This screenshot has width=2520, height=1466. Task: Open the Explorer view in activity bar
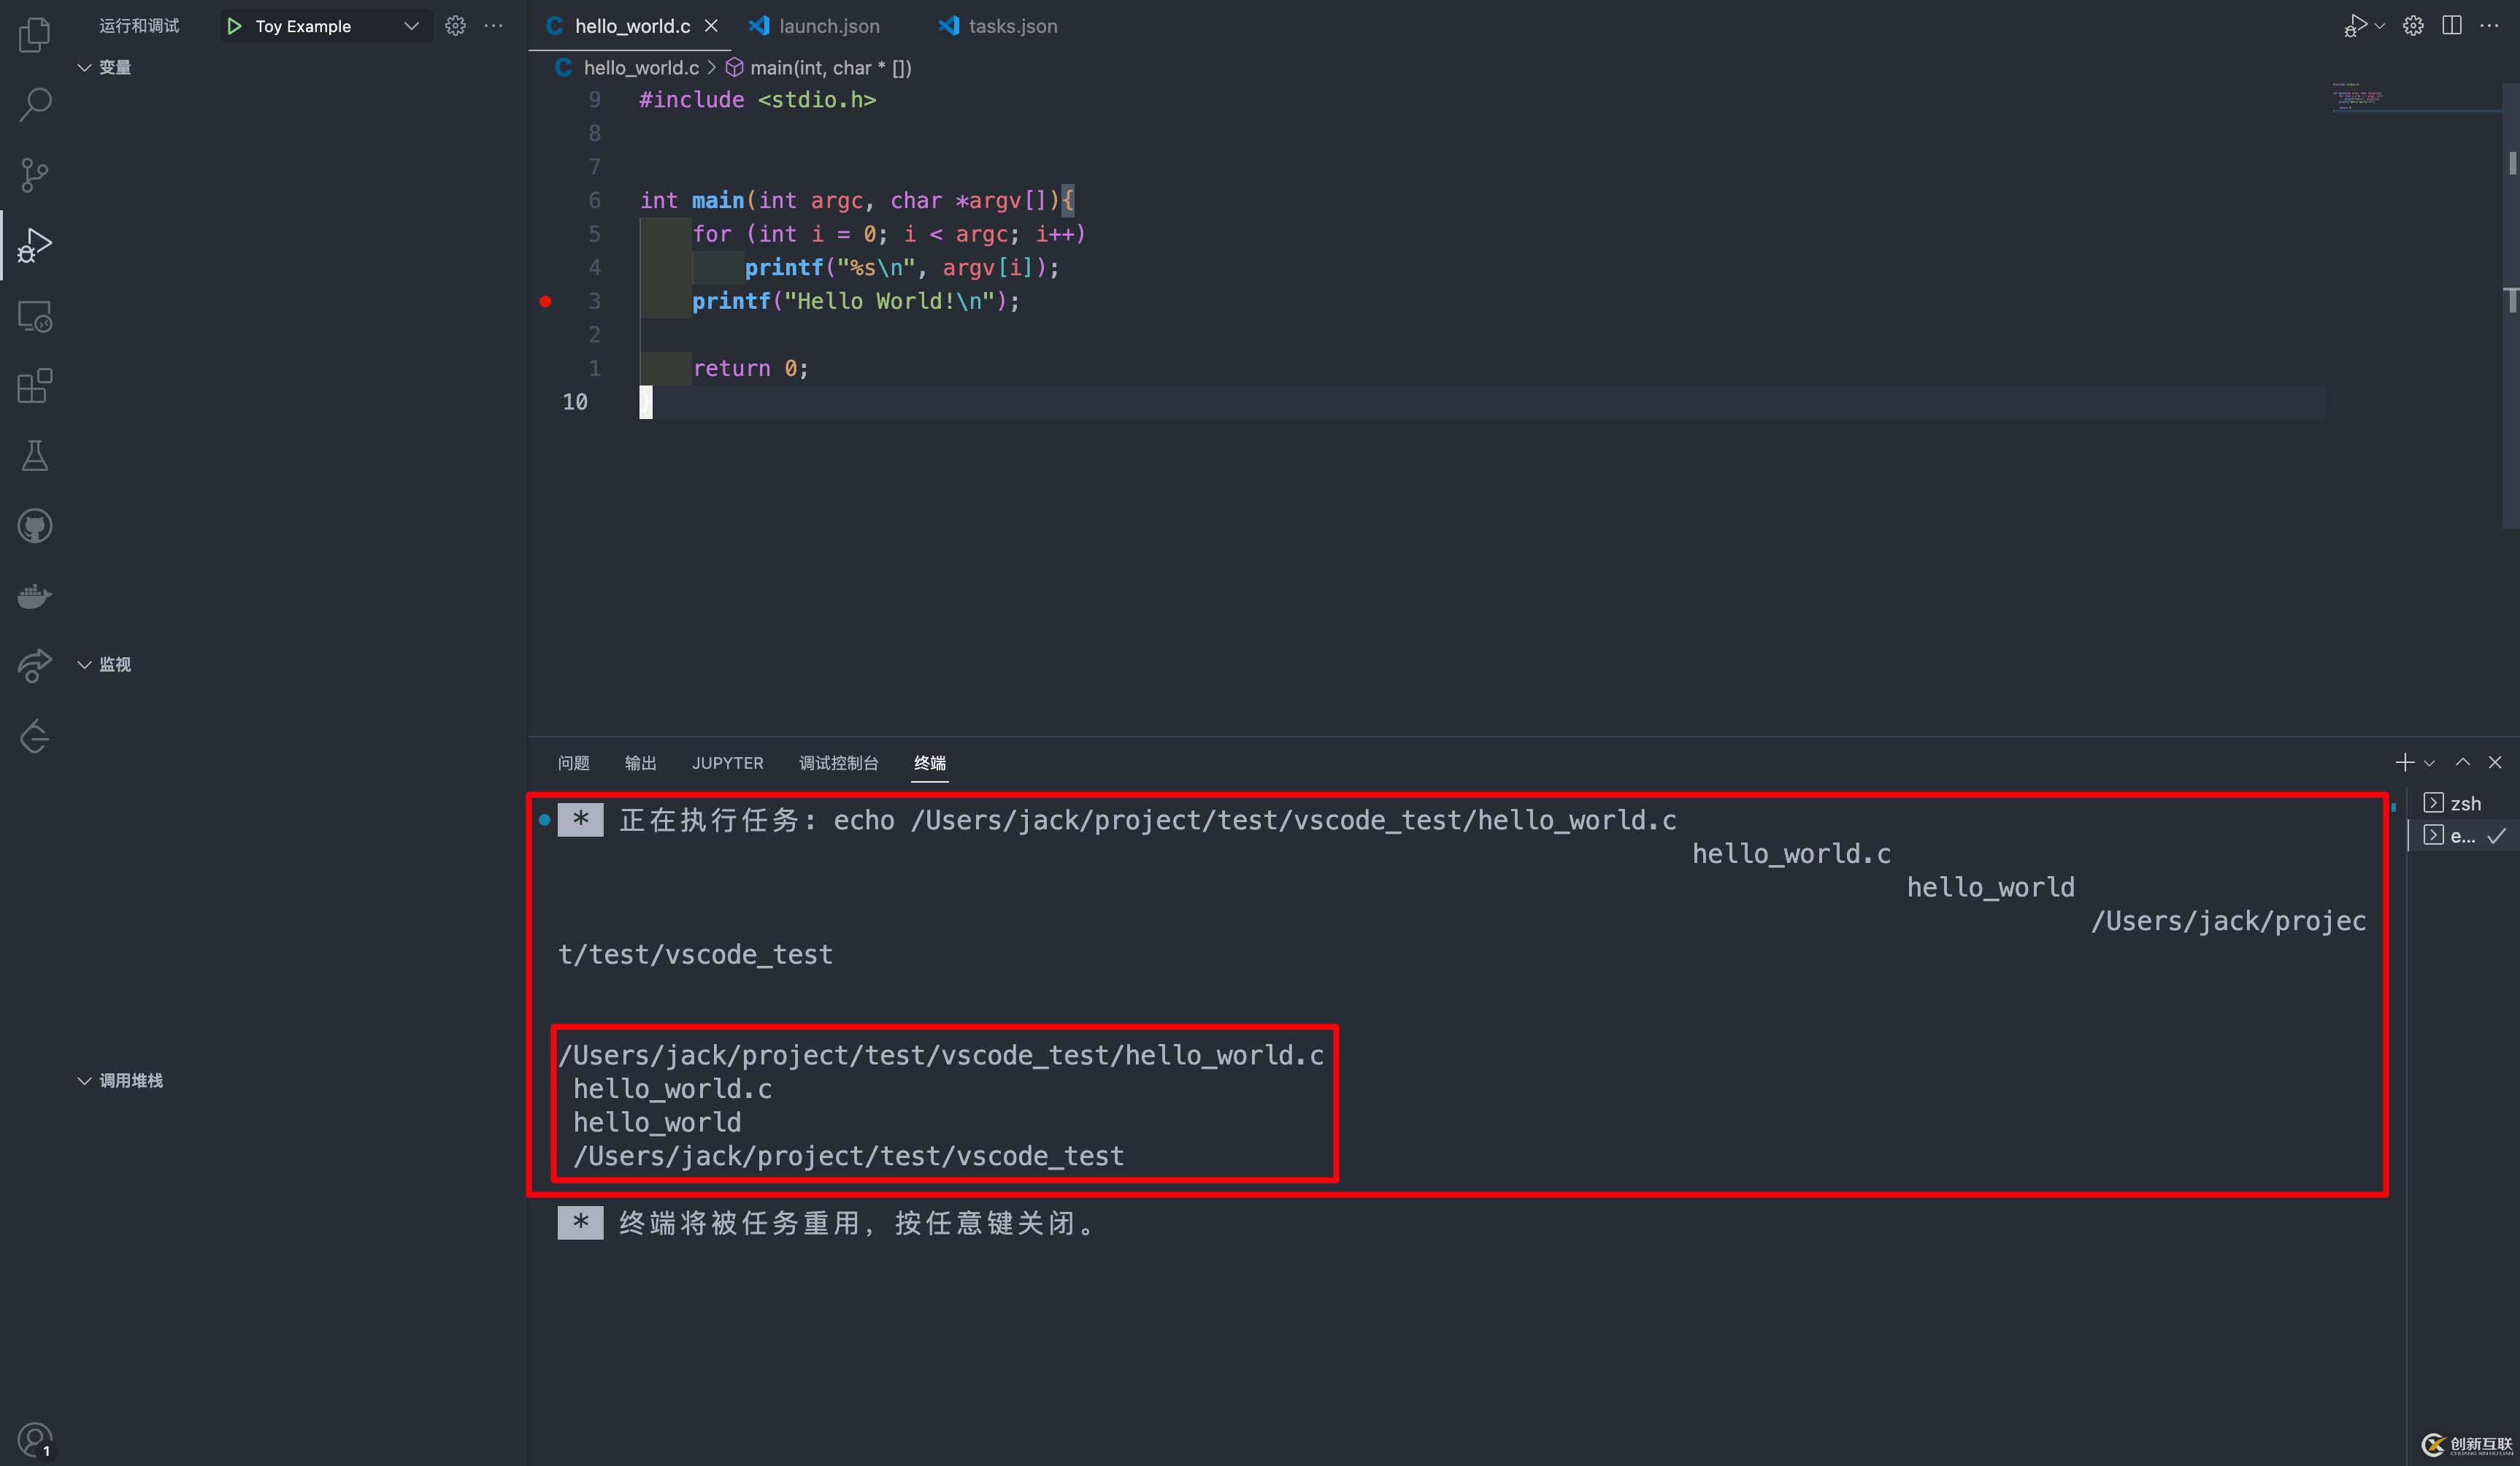point(35,35)
